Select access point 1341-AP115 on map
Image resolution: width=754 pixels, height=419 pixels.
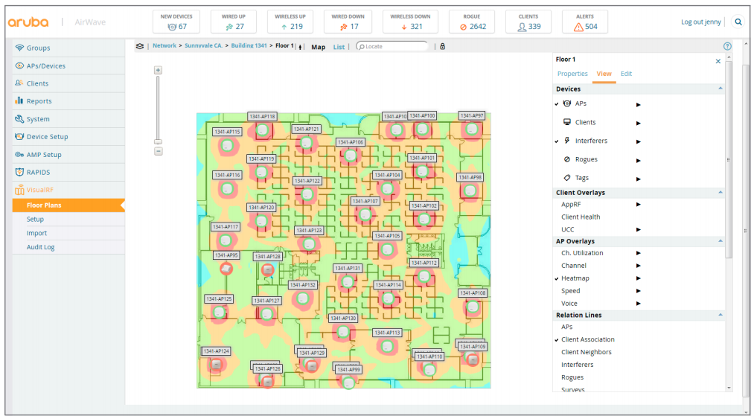point(228,145)
